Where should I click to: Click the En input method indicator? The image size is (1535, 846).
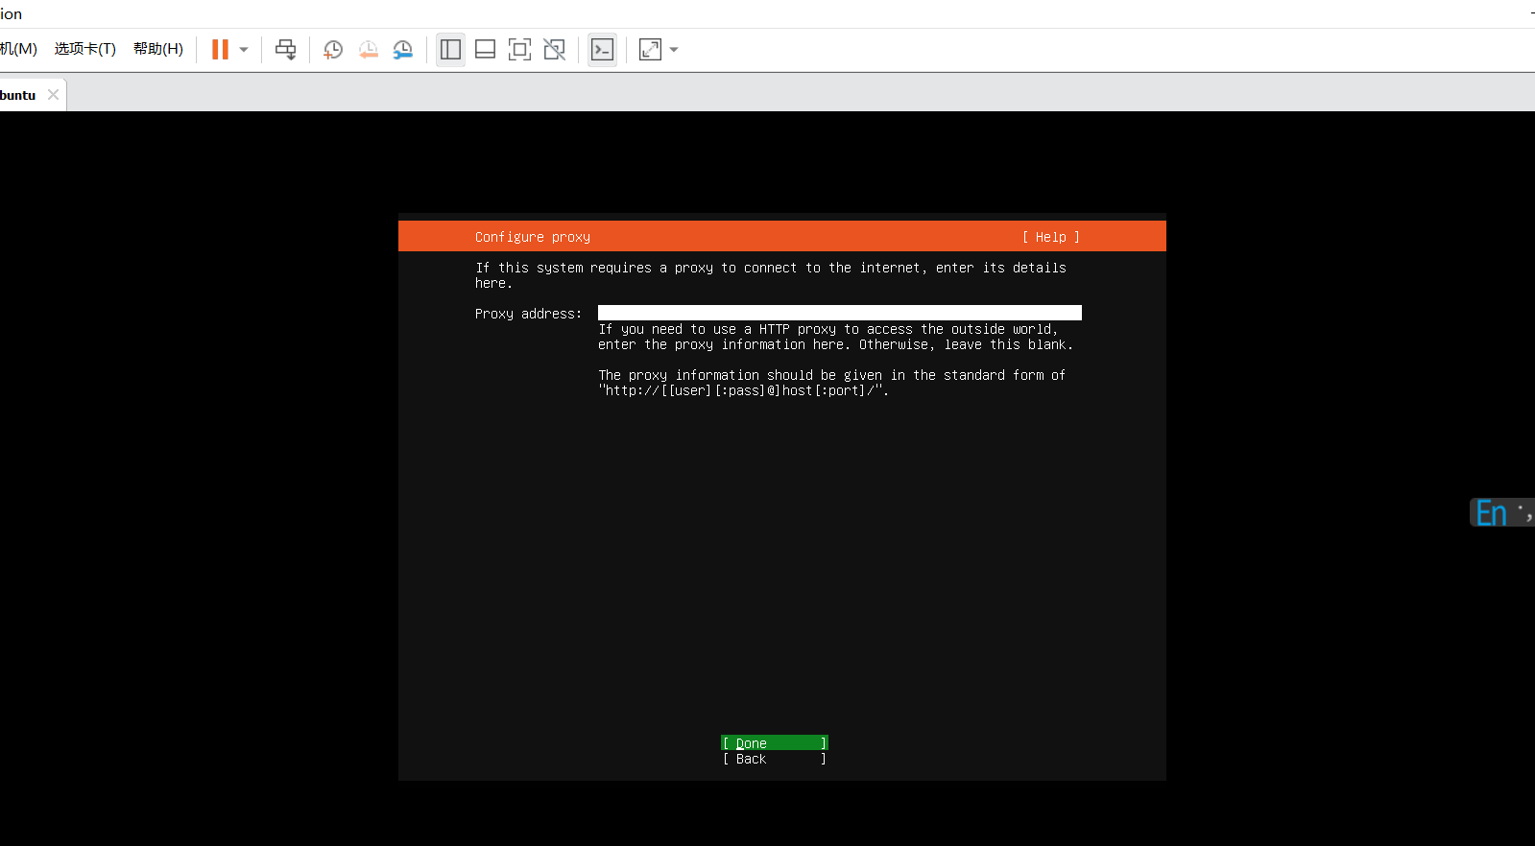[1492, 513]
